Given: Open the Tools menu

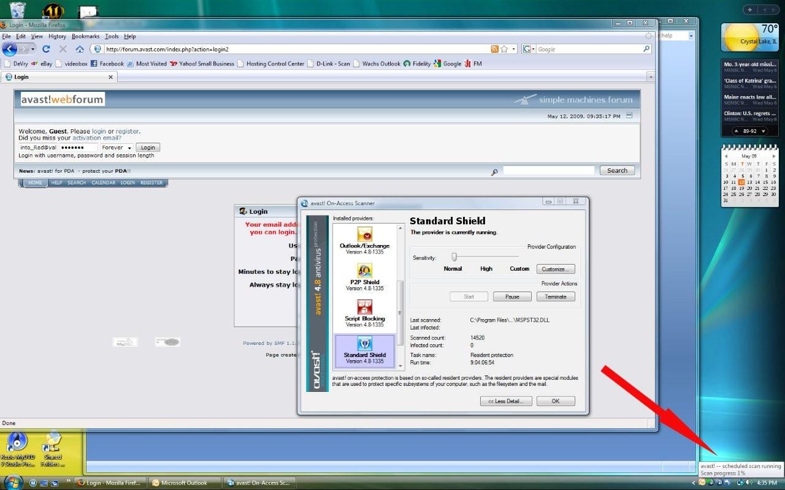Looking at the screenshot, I should (x=112, y=37).
